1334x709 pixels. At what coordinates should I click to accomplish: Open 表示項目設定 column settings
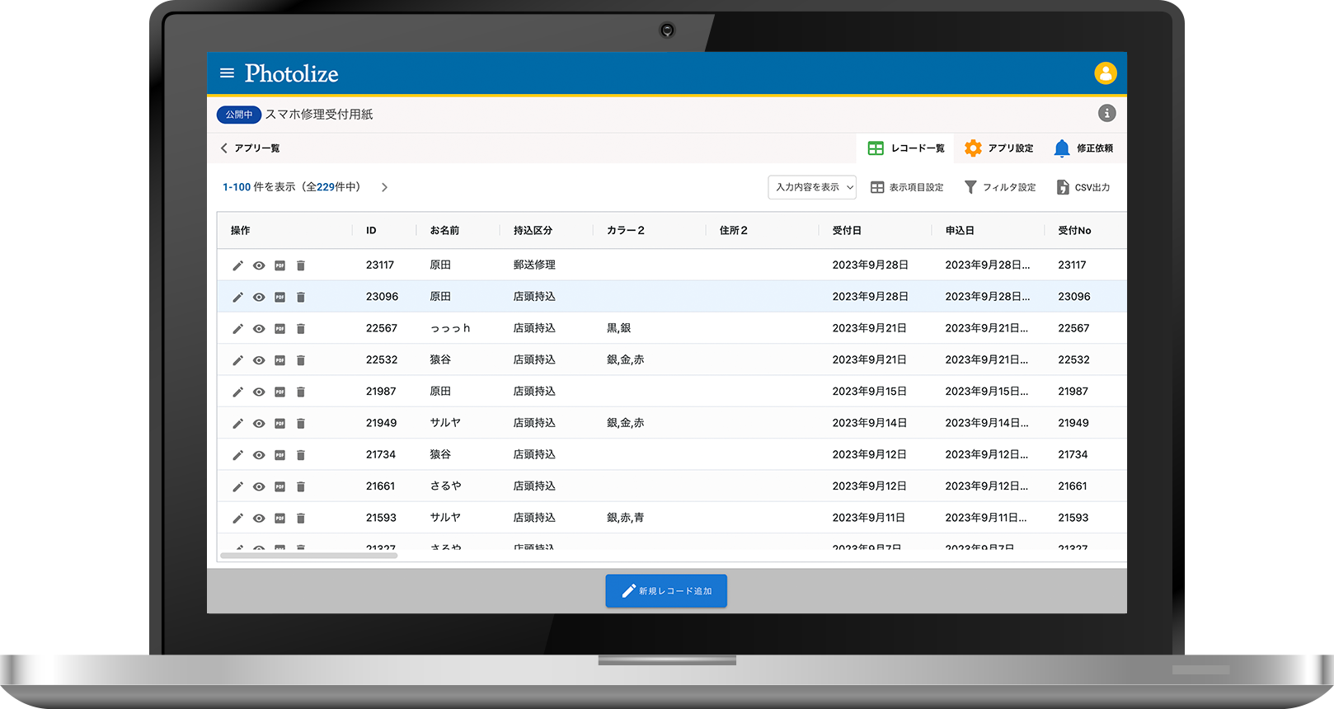(907, 187)
